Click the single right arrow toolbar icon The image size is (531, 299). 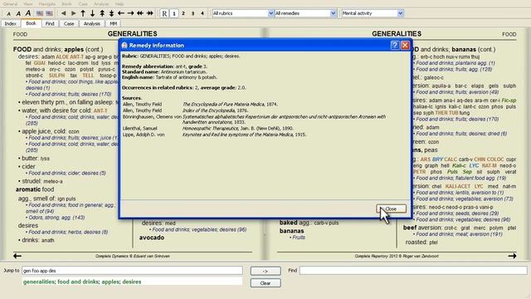[x=130, y=13]
